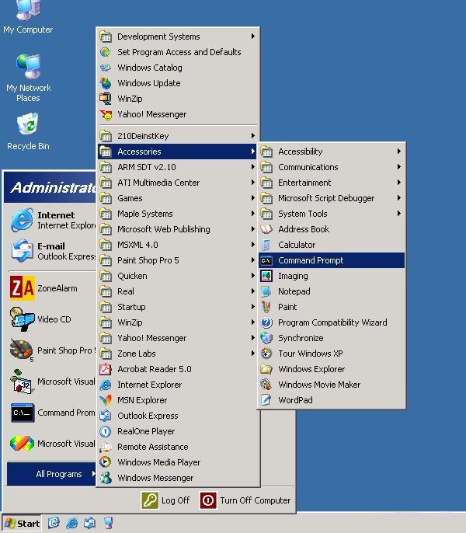Select Microsoft Web Publishing folder

click(x=177, y=229)
